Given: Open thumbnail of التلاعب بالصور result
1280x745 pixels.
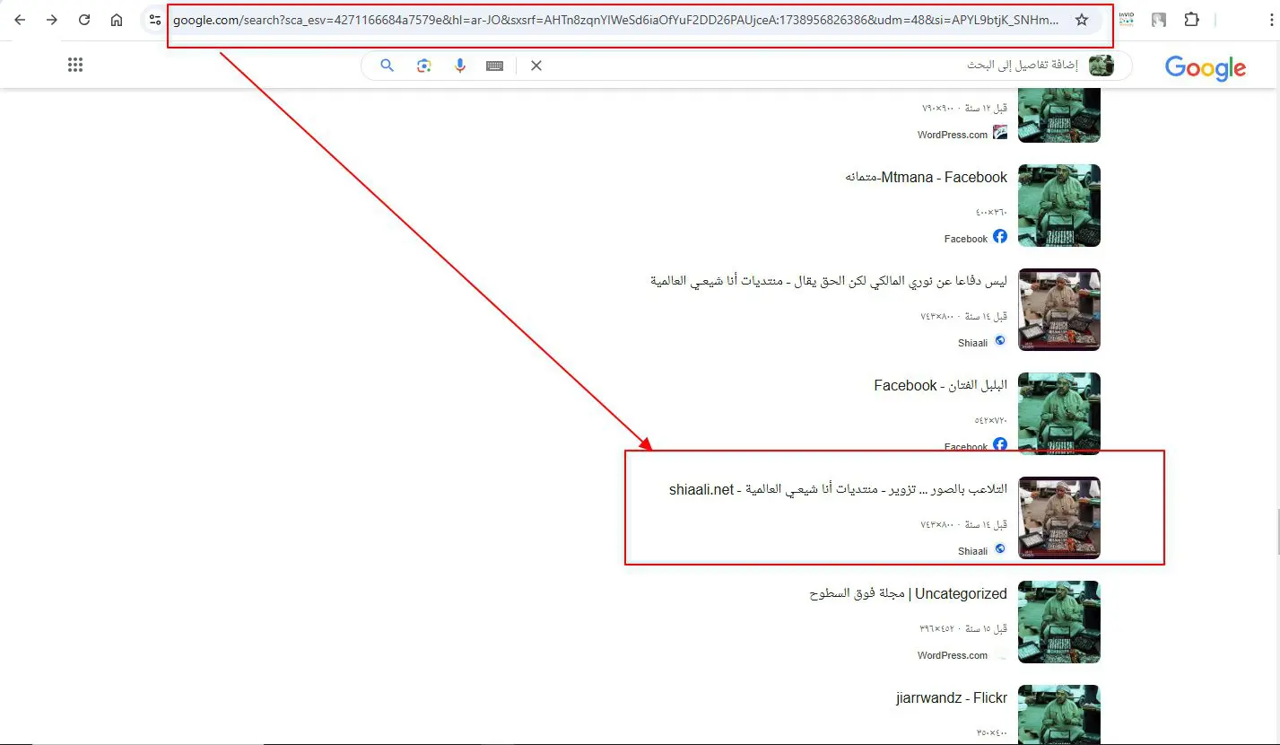Looking at the screenshot, I should point(1059,518).
